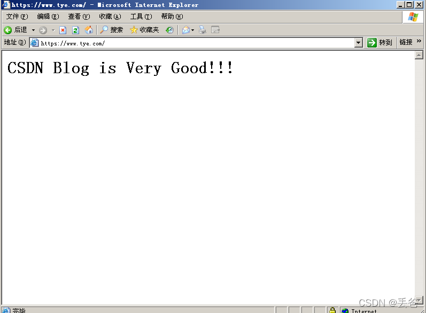
Task: Click the address bar URL field
Action: pos(196,43)
